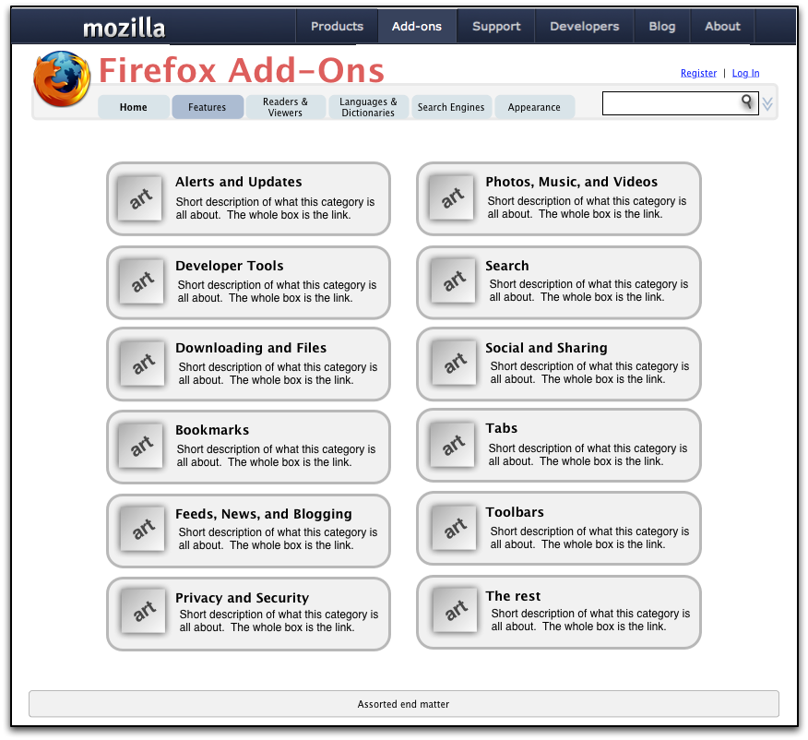Open the Bookmarks category title
This screenshot has width=808, height=740.
click(x=212, y=430)
